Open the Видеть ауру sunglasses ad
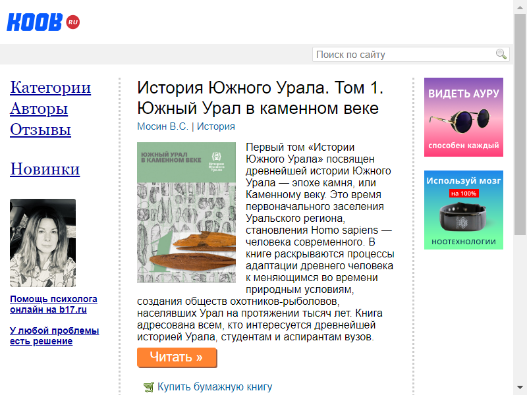Image resolution: width=527 pixels, height=395 pixels. 464,117
